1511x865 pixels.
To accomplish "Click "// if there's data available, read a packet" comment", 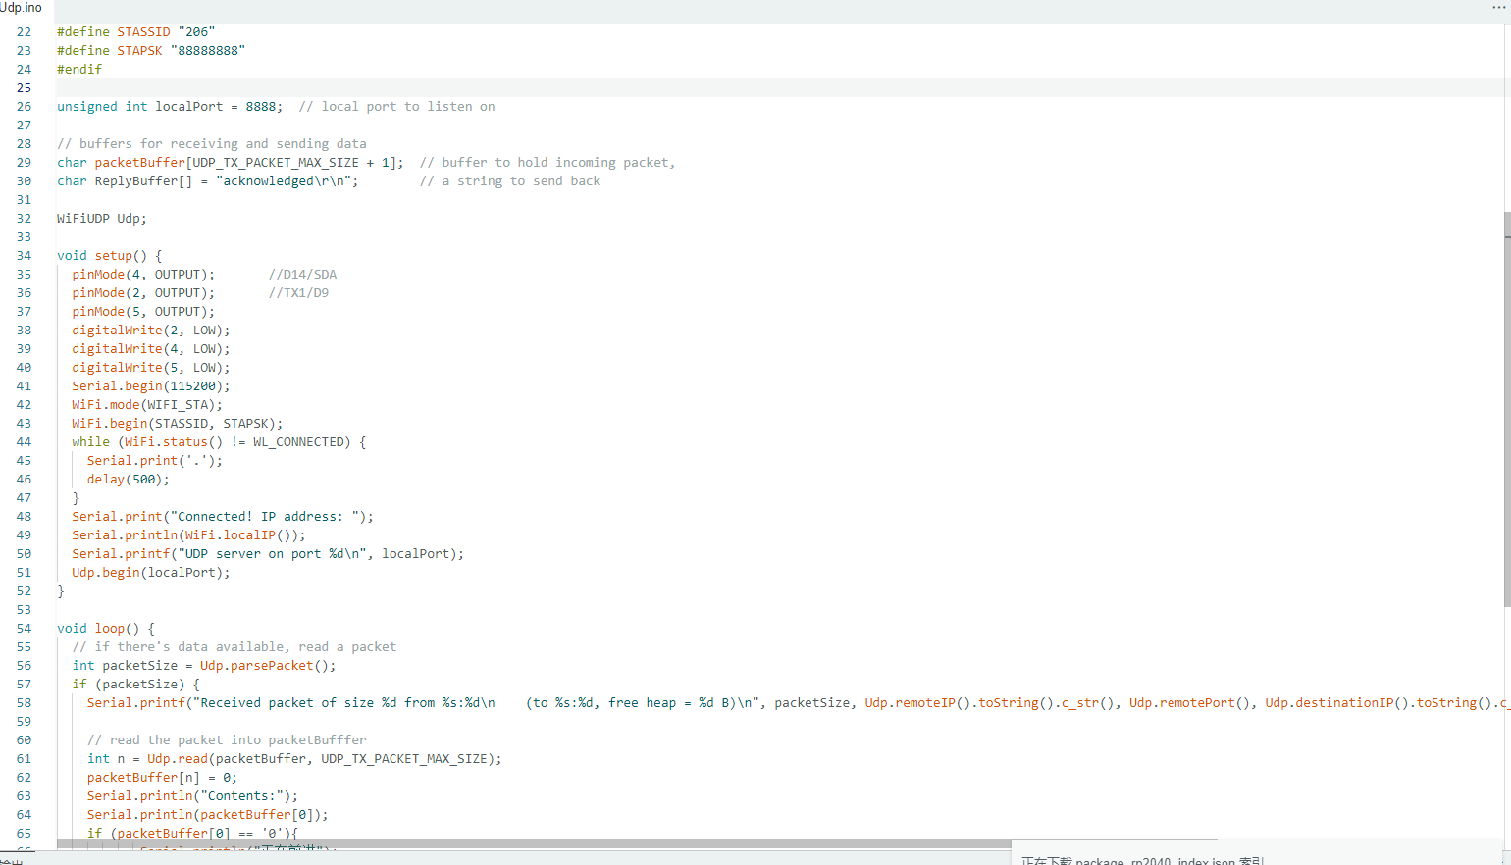I will [x=234, y=647].
